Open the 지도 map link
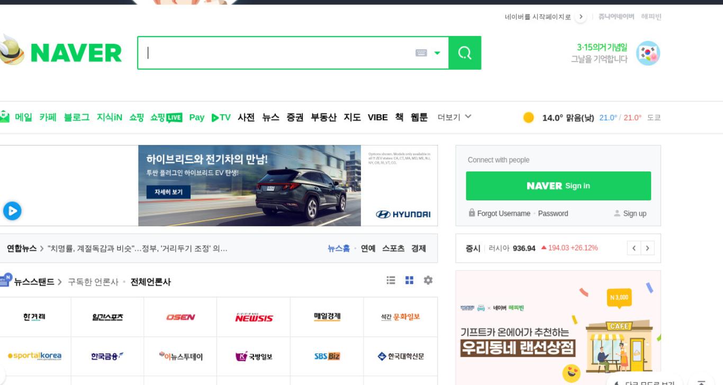The width and height of the screenshot is (723, 385). 352,117
